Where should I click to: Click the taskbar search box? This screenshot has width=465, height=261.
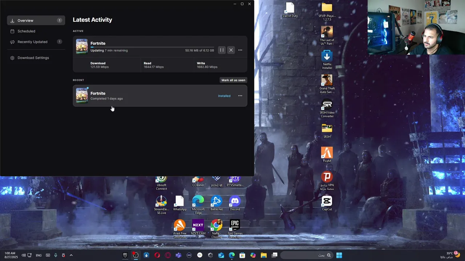(x=307, y=255)
